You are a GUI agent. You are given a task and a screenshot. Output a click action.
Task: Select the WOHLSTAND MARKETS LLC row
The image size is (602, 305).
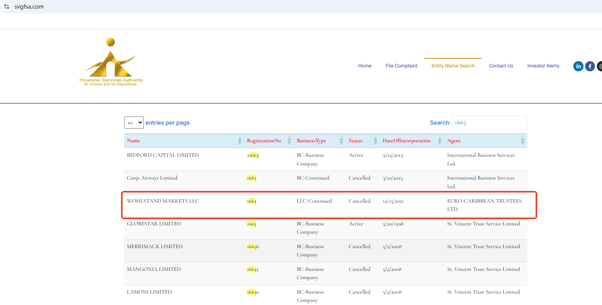(x=163, y=201)
